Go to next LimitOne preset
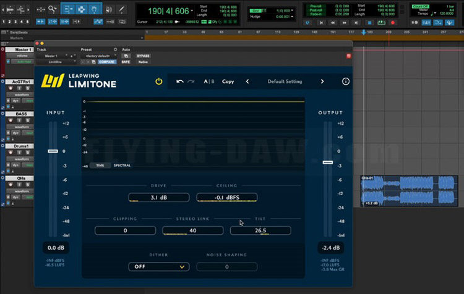The width and height of the screenshot is (464, 294). (322, 82)
